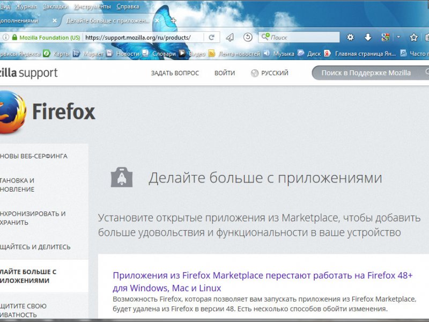Switch to the Делайте больше с приложениями tab
This screenshot has height=322, width=429.
(108, 20)
